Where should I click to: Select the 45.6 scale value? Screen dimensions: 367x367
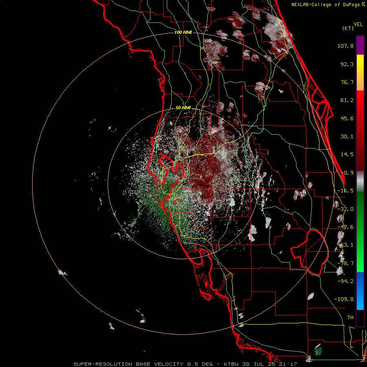[x=347, y=118]
